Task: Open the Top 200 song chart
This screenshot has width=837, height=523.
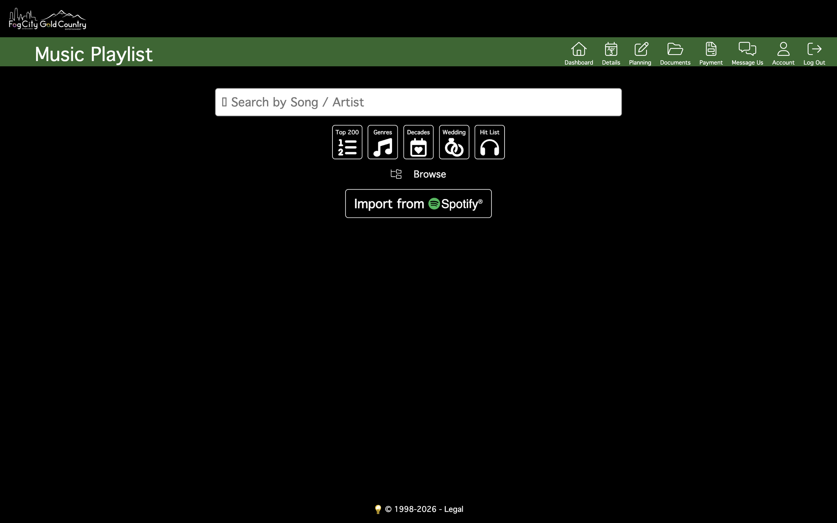Action: [347, 142]
